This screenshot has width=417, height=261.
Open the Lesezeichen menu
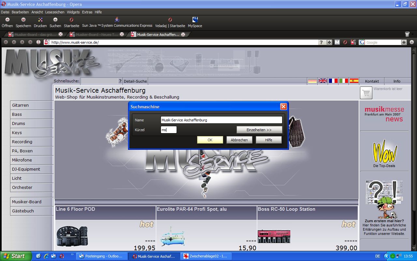55,12
